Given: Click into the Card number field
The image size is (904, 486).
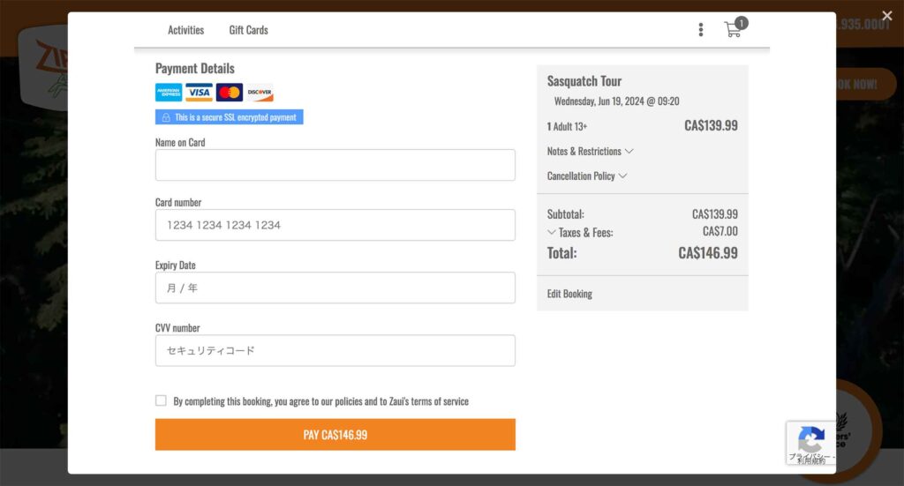Looking at the screenshot, I should (x=335, y=225).
